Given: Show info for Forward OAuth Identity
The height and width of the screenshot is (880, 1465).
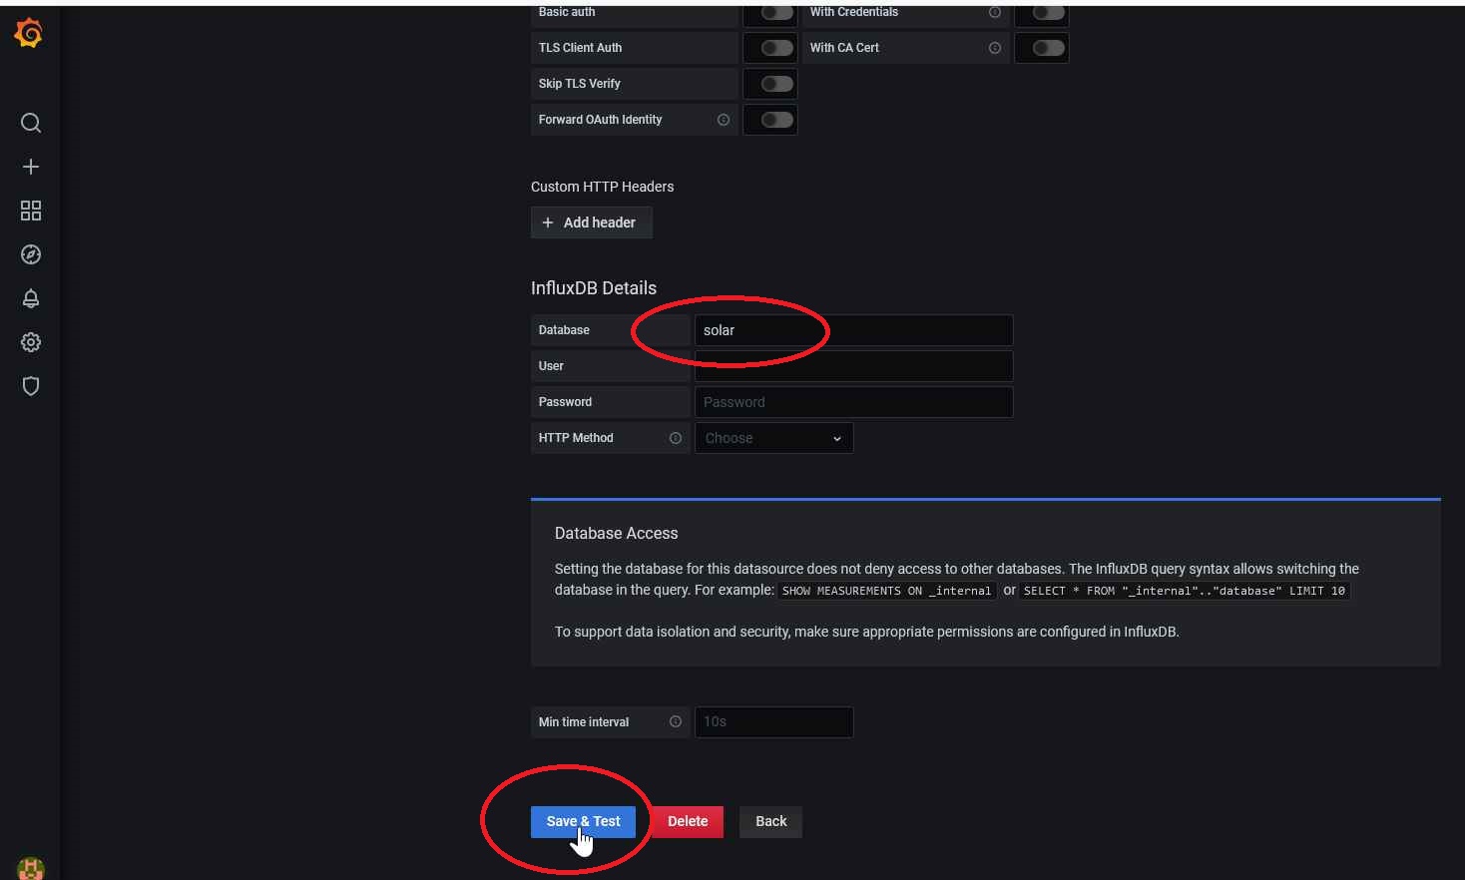Looking at the screenshot, I should (x=724, y=120).
